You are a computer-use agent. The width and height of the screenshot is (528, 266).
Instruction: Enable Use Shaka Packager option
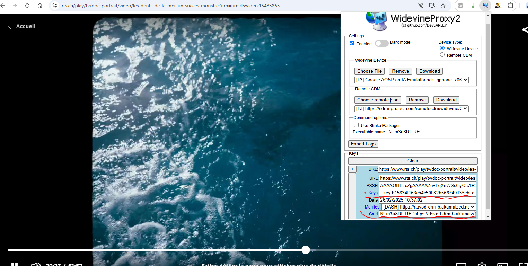356,125
